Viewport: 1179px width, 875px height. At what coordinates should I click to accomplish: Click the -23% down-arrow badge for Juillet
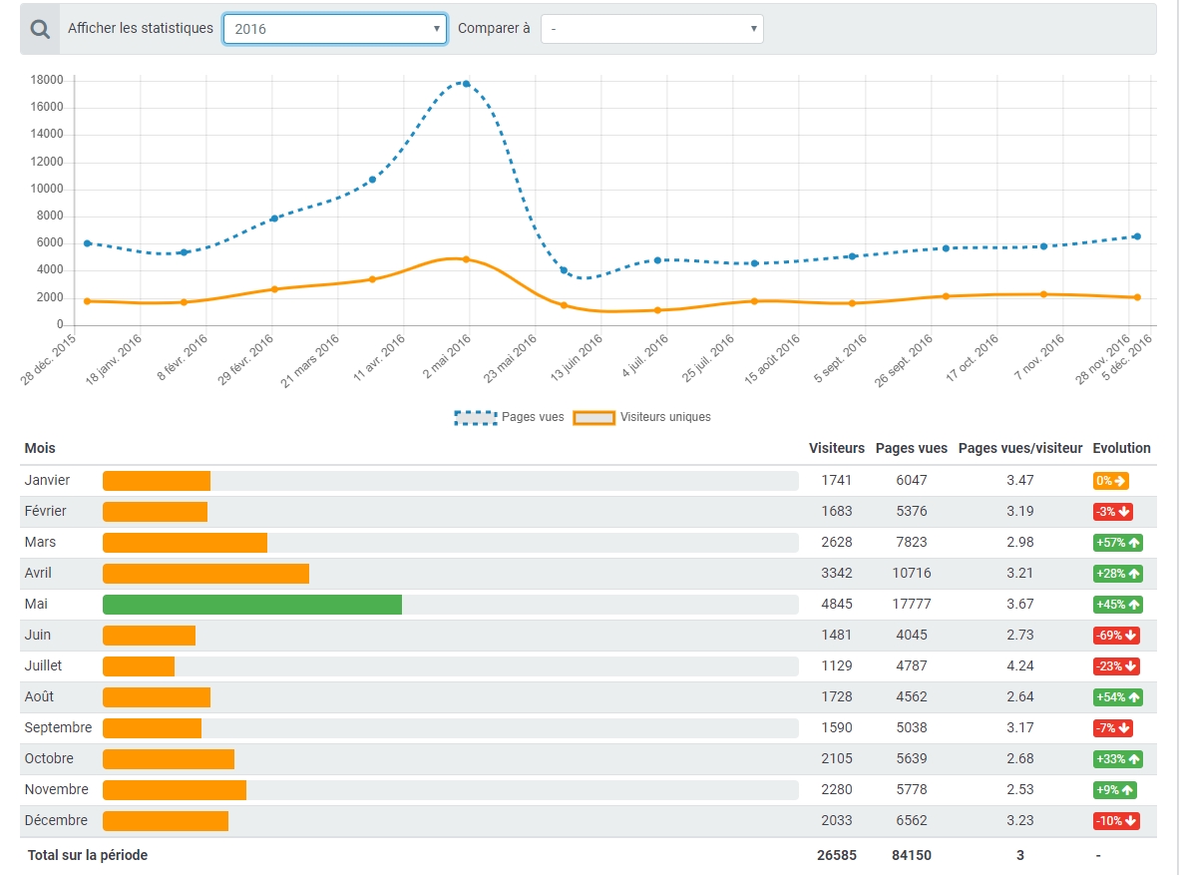(x=1116, y=665)
